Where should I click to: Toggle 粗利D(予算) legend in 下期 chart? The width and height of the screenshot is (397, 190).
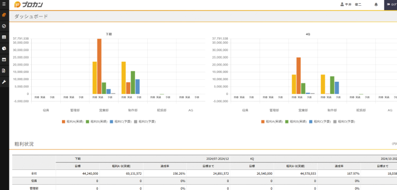tap(145, 121)
